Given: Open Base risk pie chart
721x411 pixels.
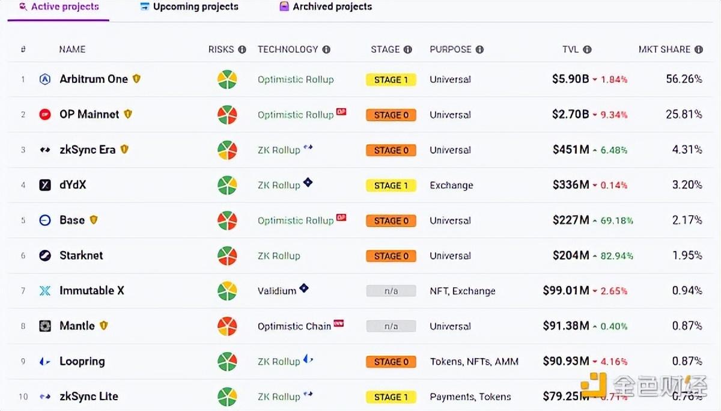Looking at the screenshot, I should [x=227, y=221].
